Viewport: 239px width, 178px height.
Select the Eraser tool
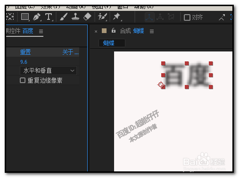coord(87,17)
